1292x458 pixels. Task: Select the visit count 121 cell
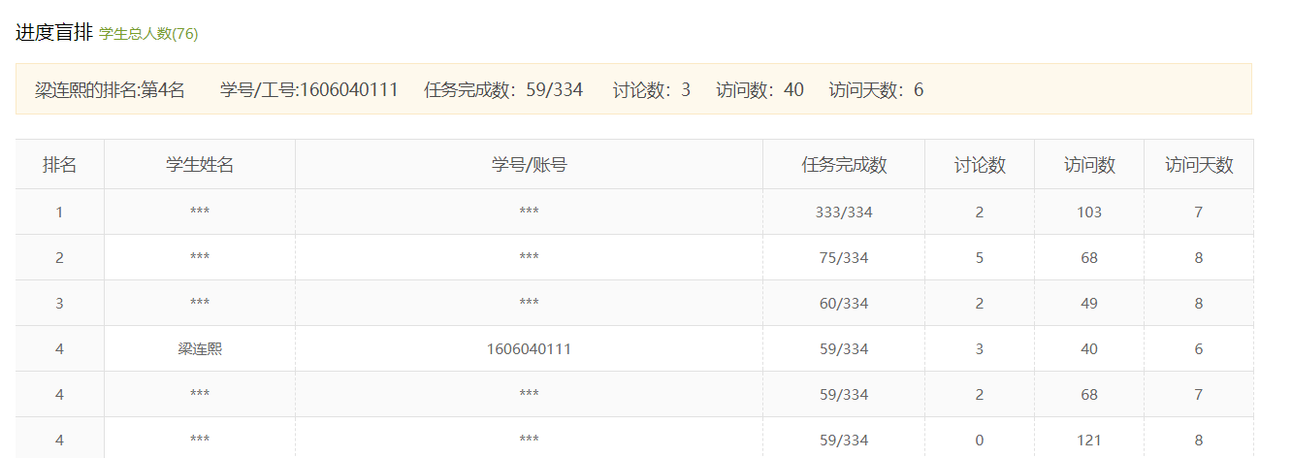(x=1089, y=440)
